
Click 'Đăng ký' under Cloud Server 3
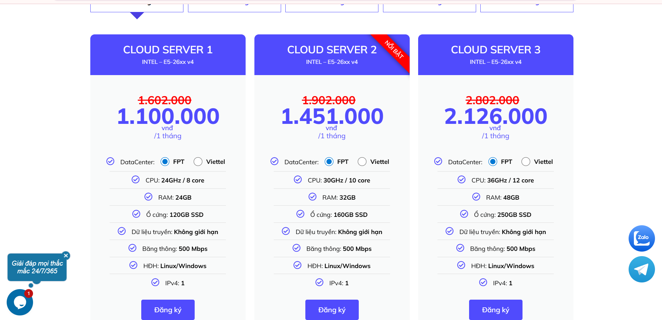[x=495, y=310]
